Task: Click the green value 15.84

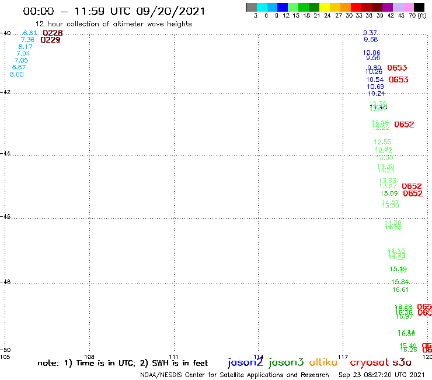Action: (x=400, y=282)
